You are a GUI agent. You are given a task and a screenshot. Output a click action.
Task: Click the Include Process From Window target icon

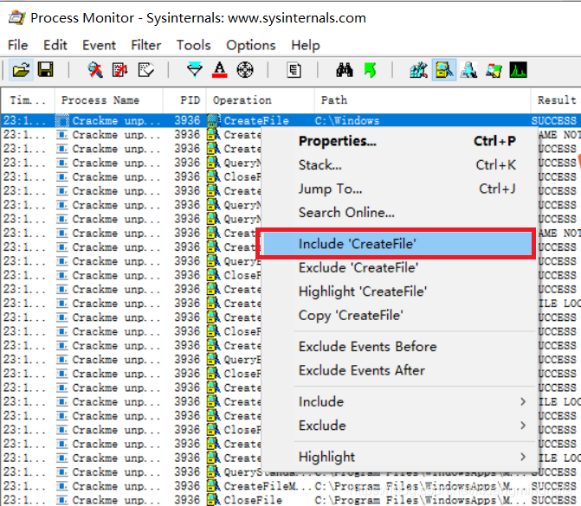click(245, 69)
